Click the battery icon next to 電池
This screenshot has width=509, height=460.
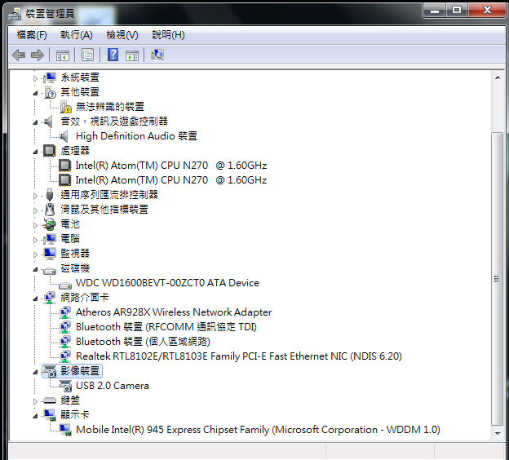point(49,224)
